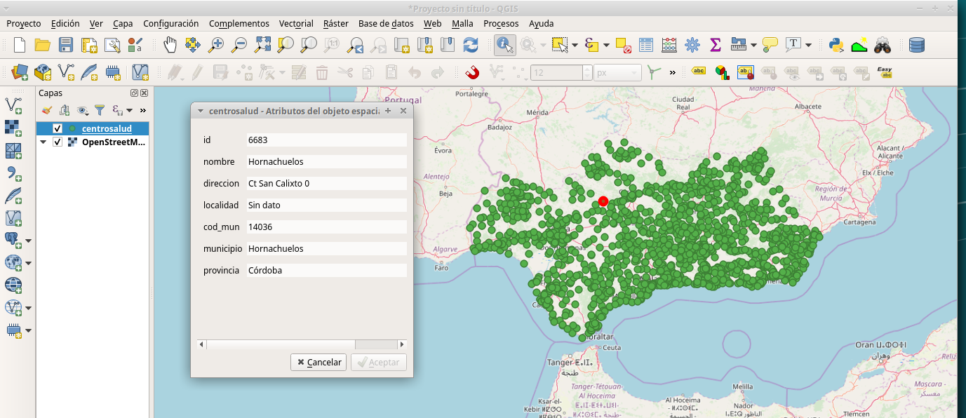Toggle visibility checkbox of centrosalud layer

pyautogui.click(x=58, y=128)
